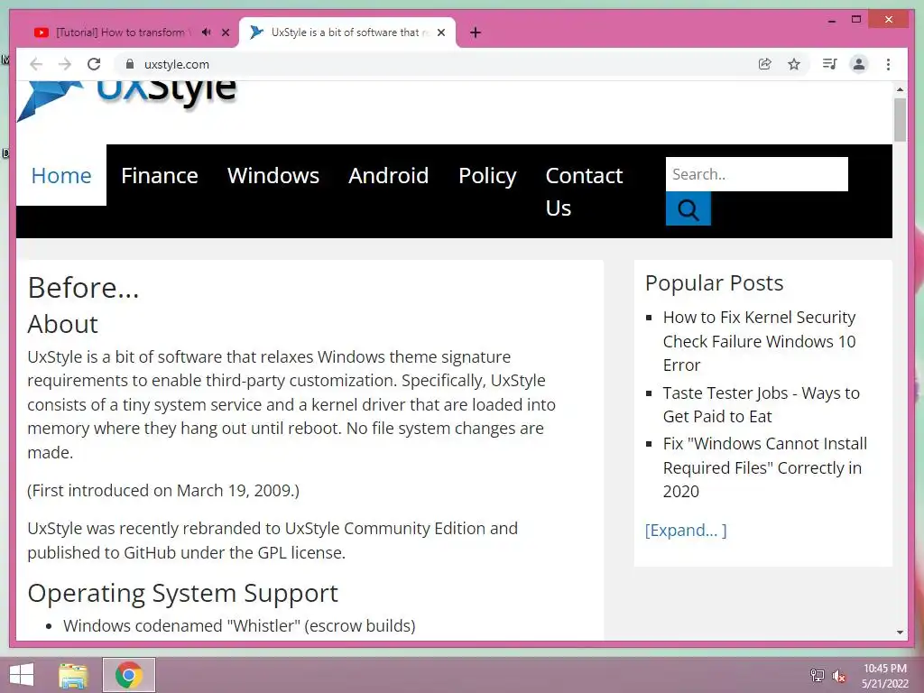Open the Contact Us menu item
This screenshot has width=924, height=693.
tap(584, 191)
